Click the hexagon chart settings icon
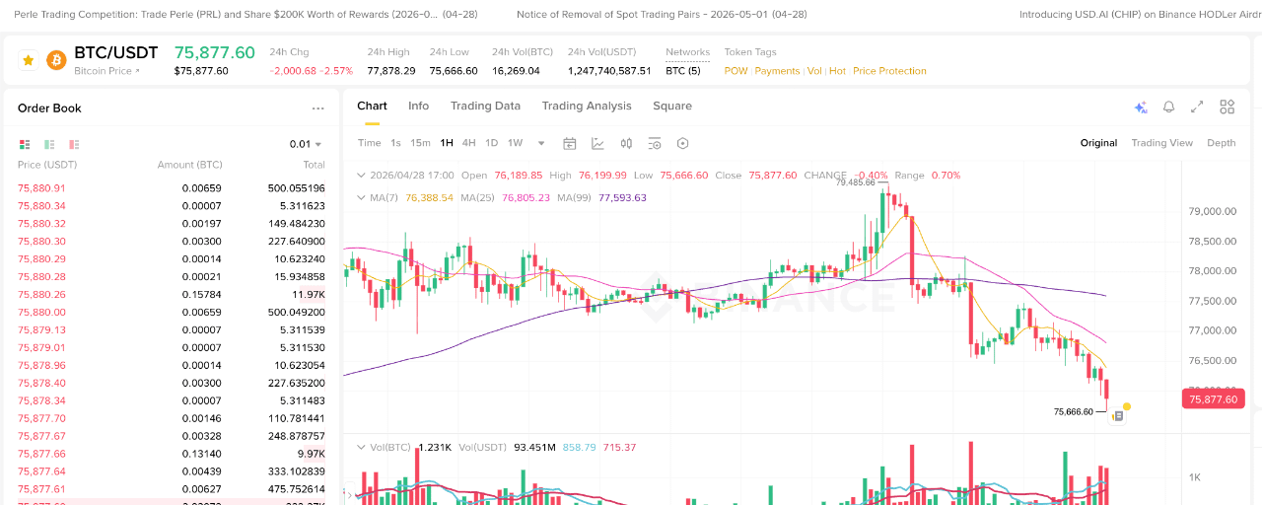The height and width of the screenshot is (505, 1262). (683, 143)
